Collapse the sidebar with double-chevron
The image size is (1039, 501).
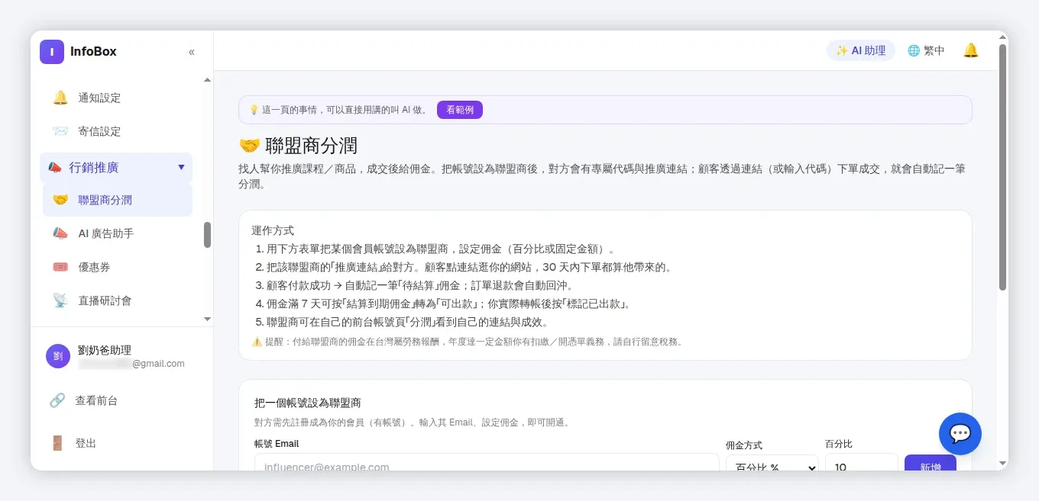192,52
